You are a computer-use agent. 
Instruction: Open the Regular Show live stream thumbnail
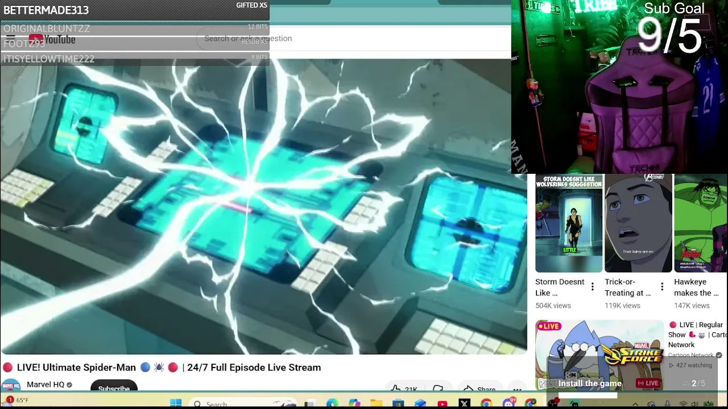click(599, 356)
